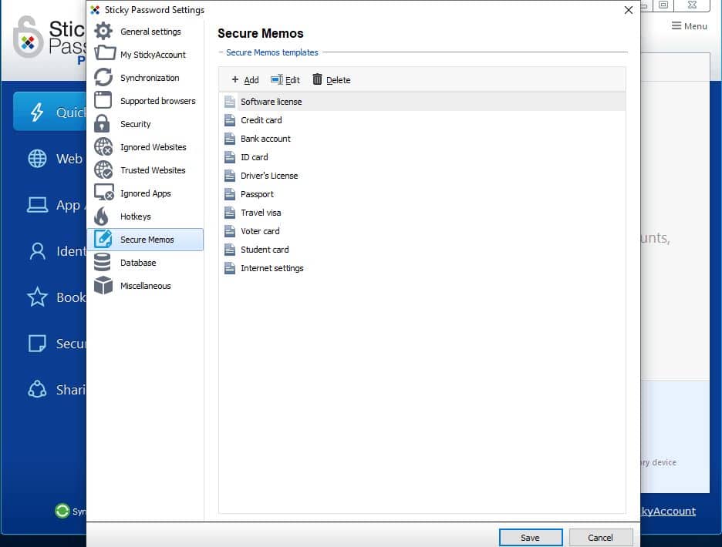The image size is (722, 547).
Task: Select the Voter card template name
Action: [260, 231]
